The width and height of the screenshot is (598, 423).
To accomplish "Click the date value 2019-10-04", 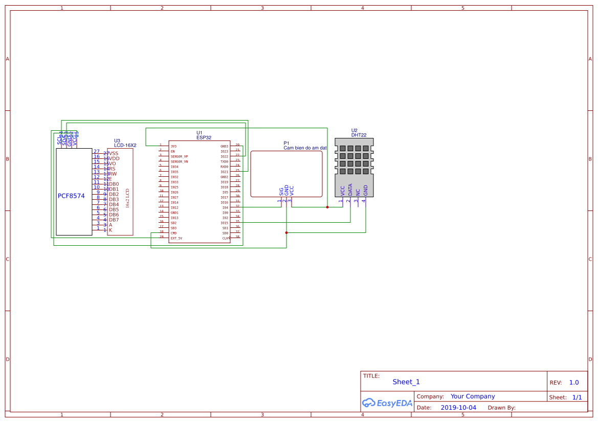I will pyautogui.click(x=459, y=407).
